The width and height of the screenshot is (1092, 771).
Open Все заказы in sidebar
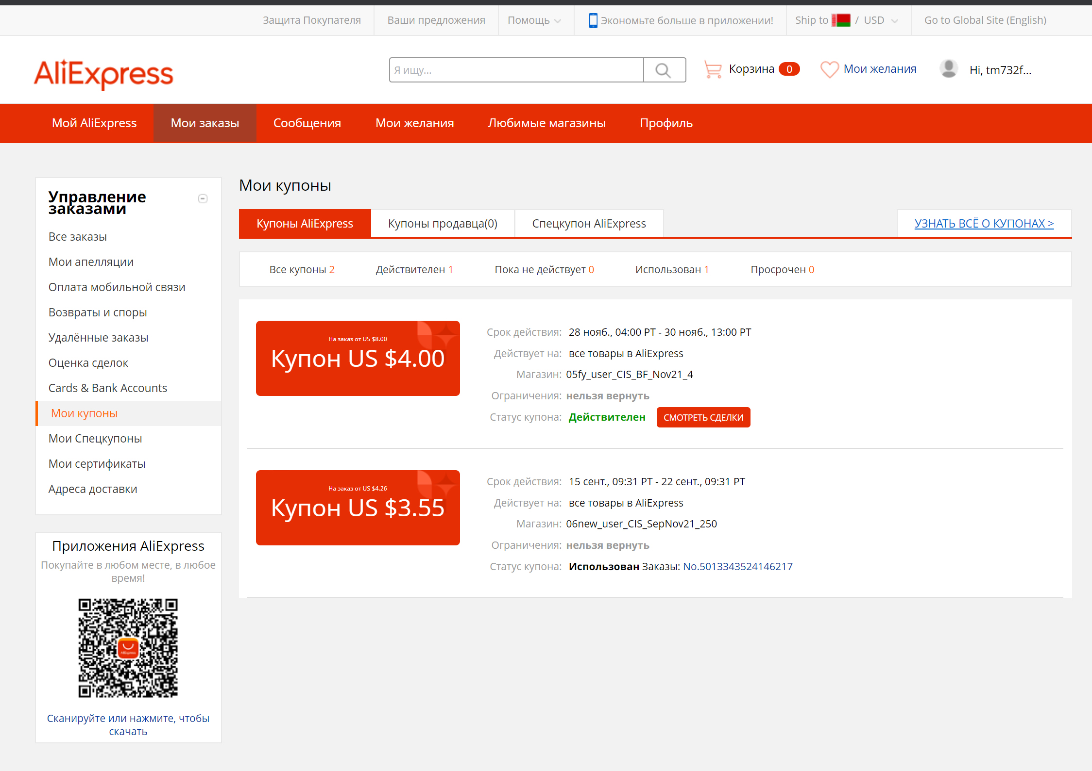(x=78, y=237)
